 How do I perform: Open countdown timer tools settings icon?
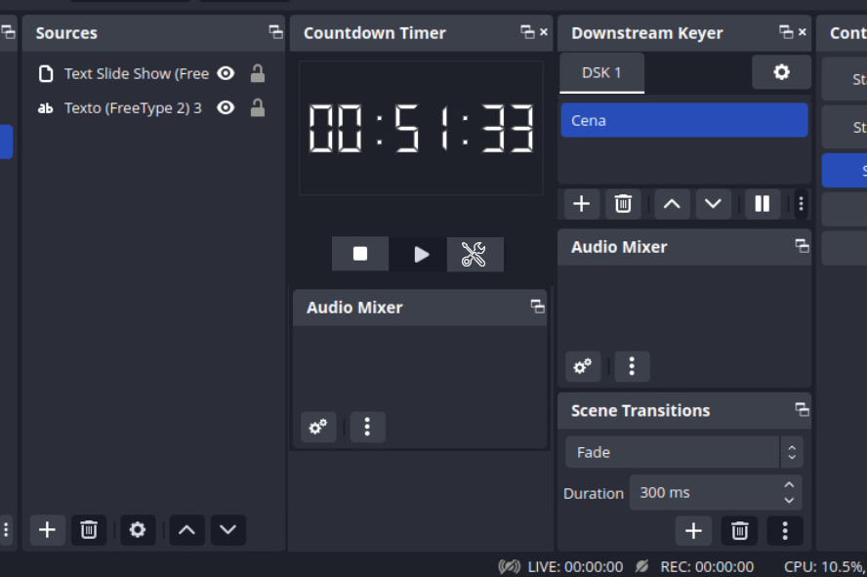click(475, 254)
